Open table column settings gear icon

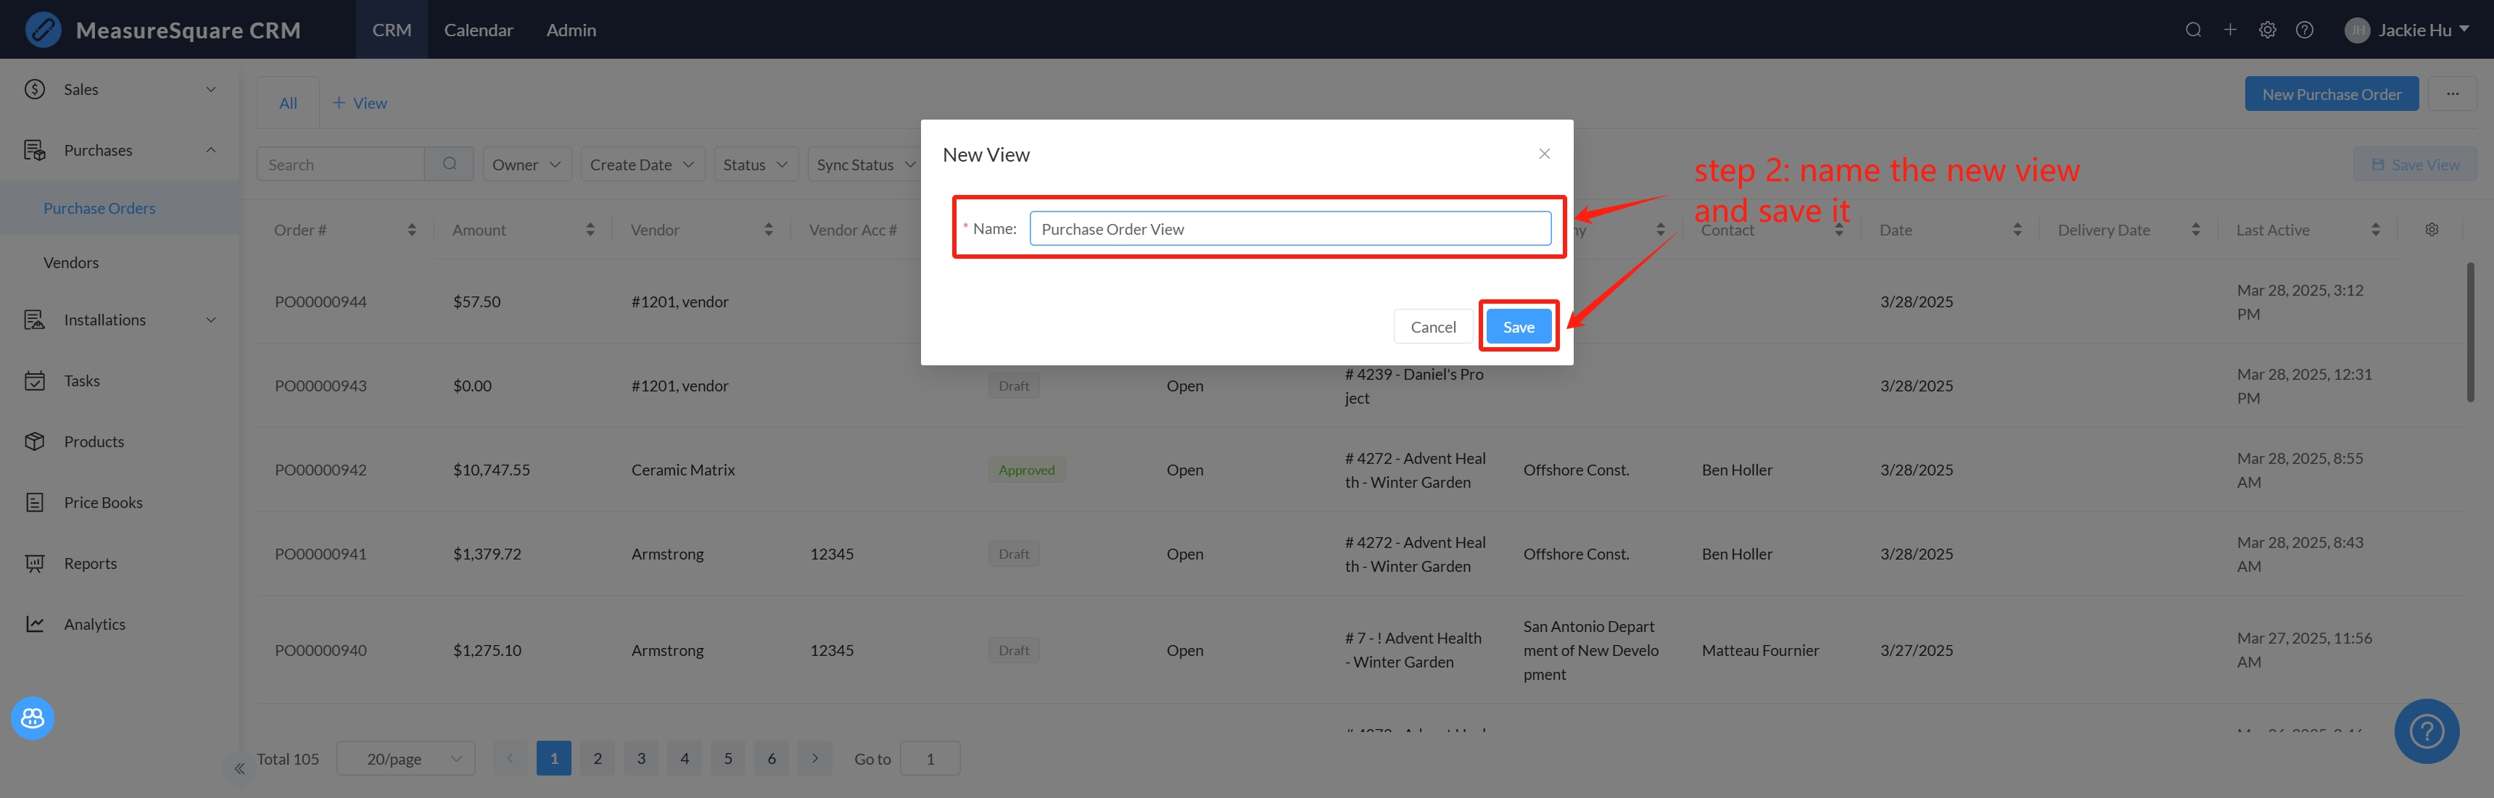point(2431,229)
